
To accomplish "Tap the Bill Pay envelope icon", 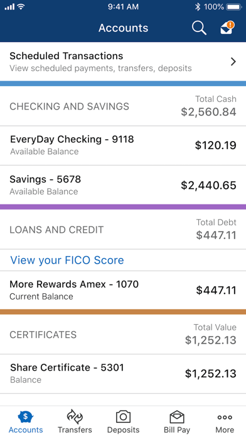I will pos(177,417).
